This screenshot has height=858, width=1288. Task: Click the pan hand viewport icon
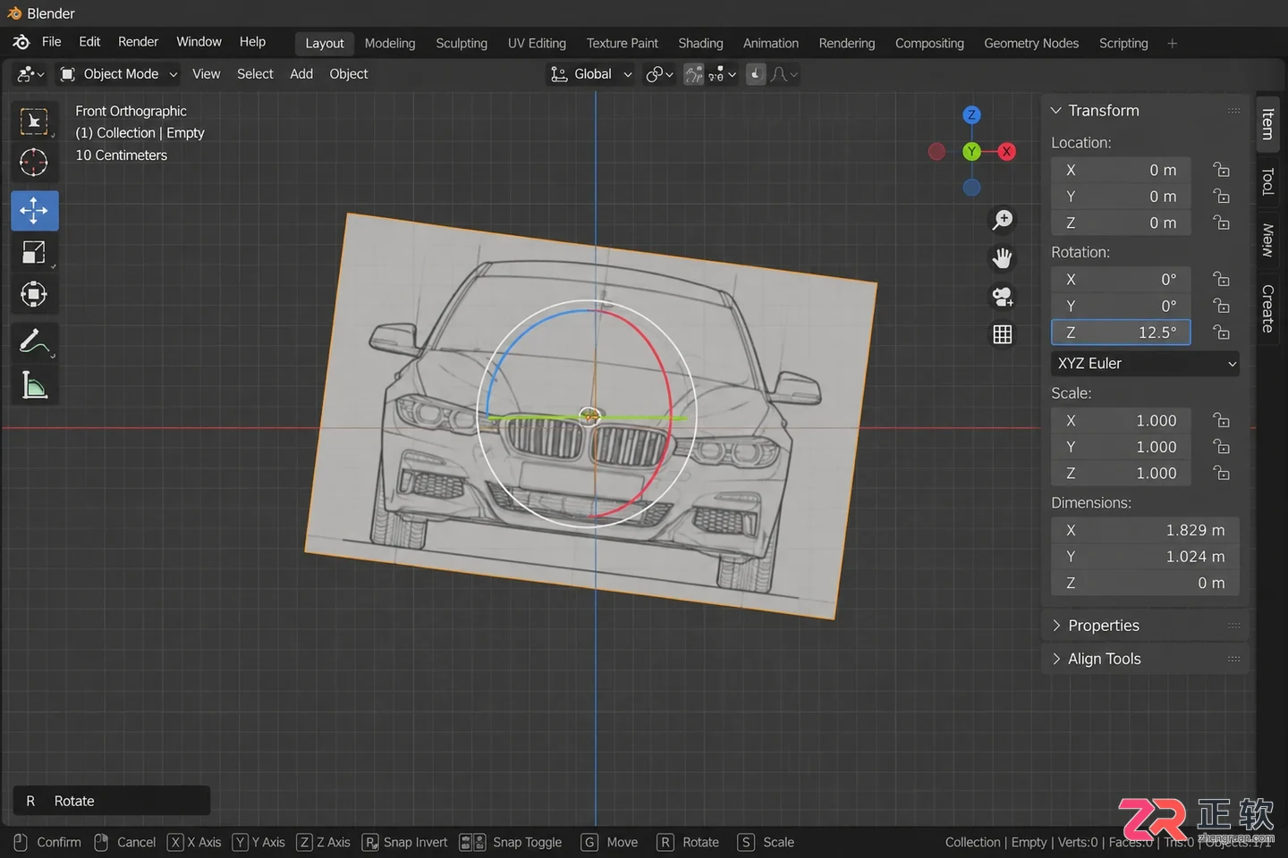[1003, 258]
